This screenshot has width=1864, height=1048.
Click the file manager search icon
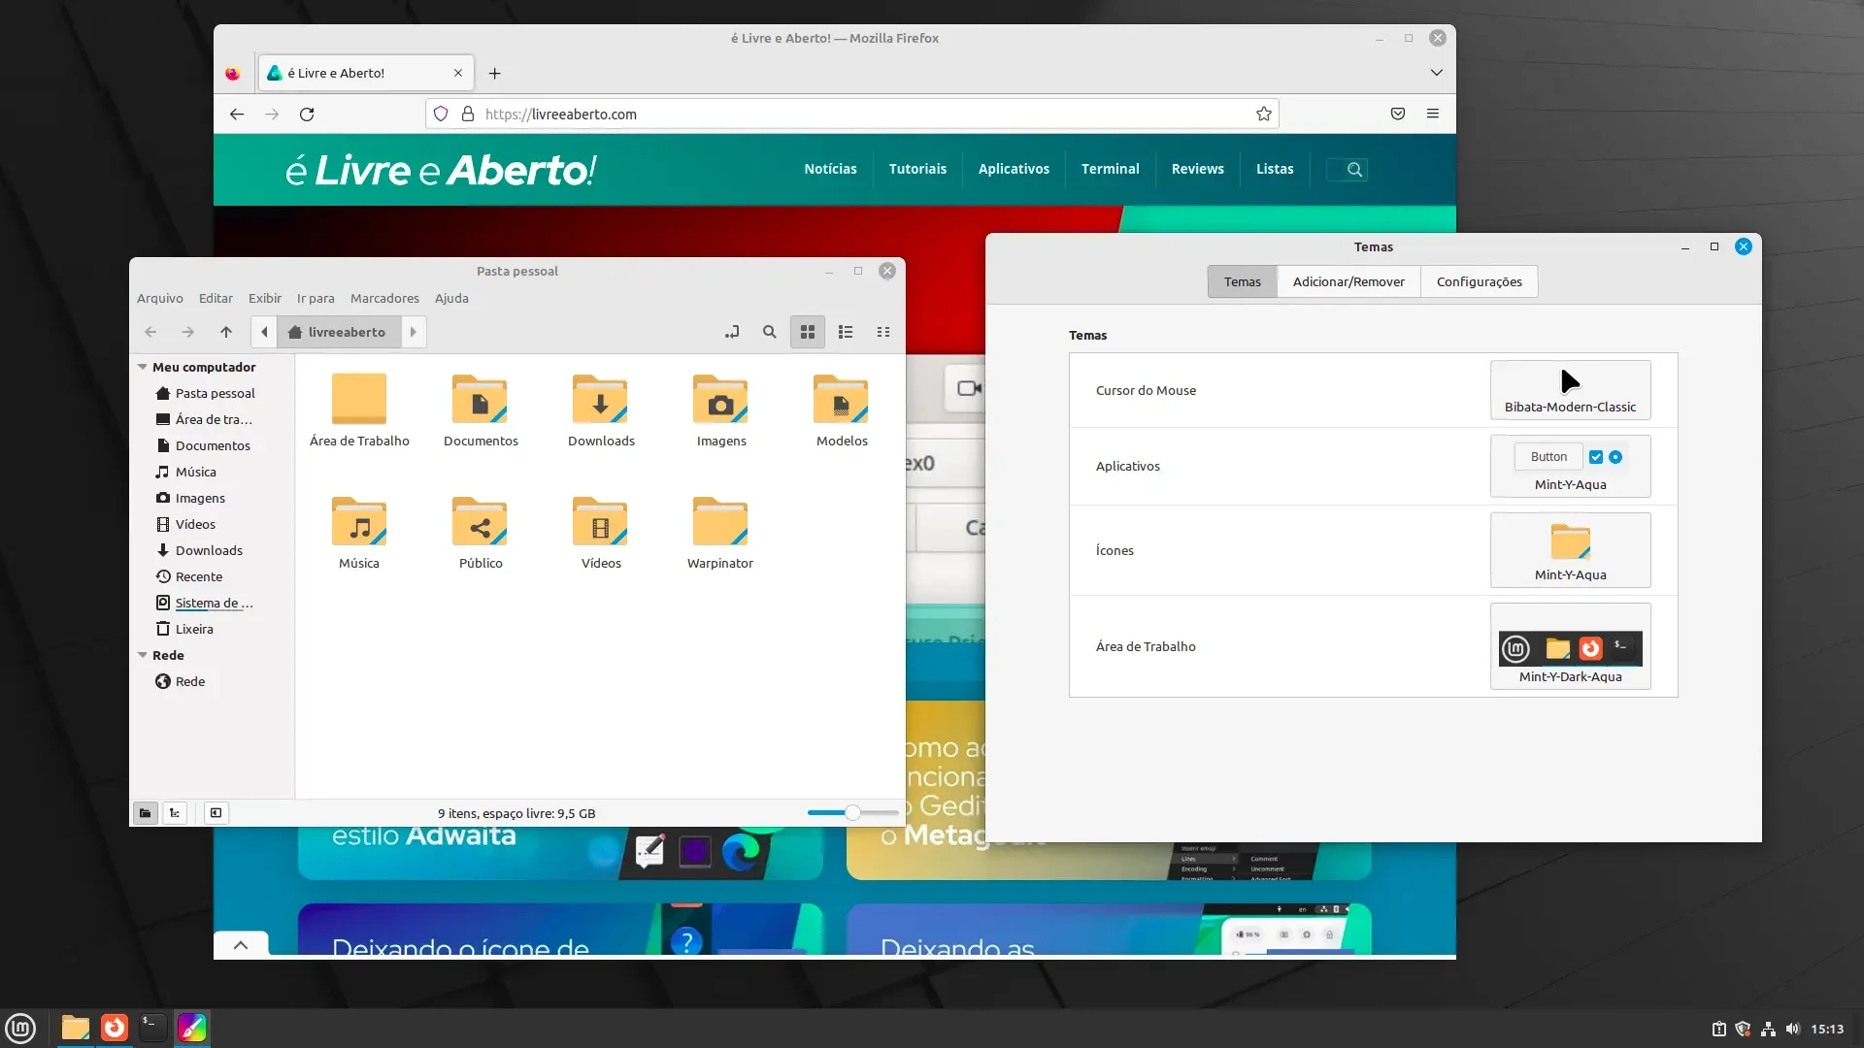coord(770,332)
